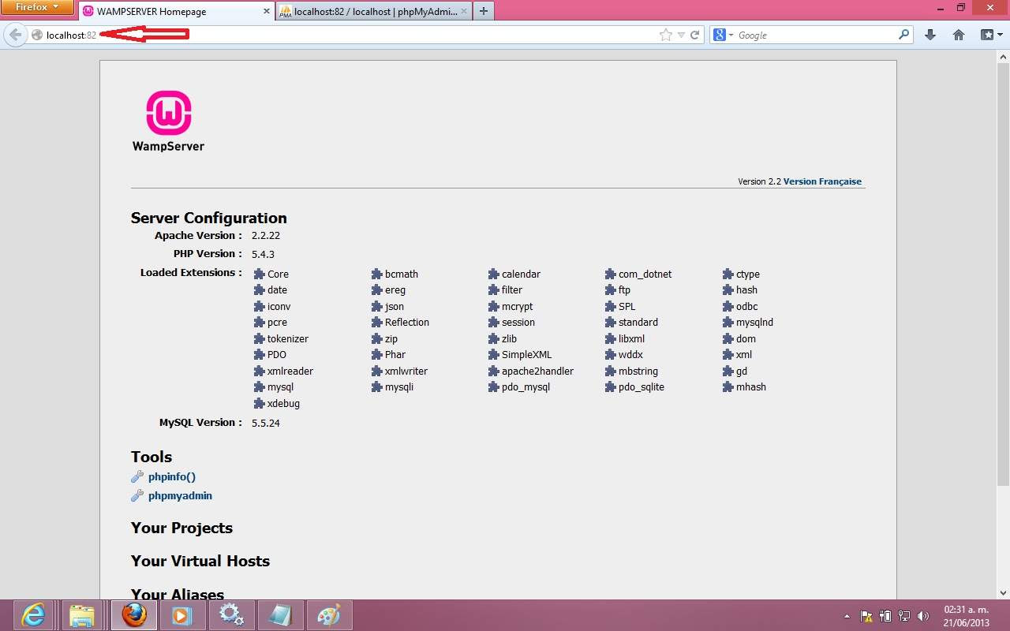Select PHP version value 5.4.3

pyautogui.click(x=263, y=254)
